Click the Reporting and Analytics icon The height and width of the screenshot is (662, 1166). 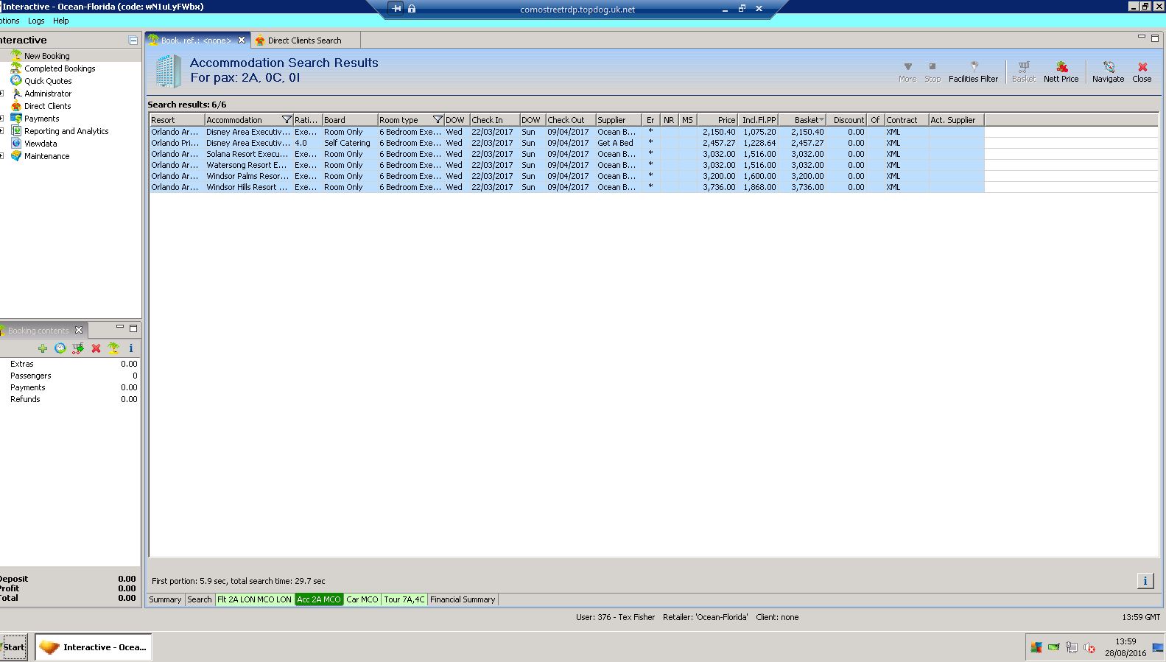click(x=15, y=131)
